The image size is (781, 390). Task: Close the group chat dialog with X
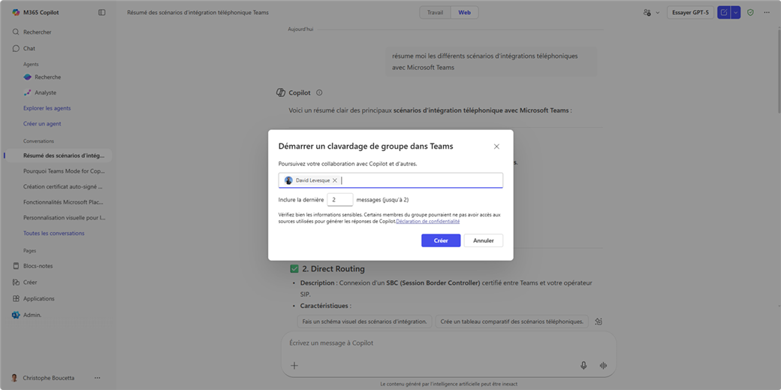(x=496, y=147)
